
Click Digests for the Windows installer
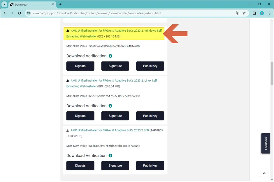coord(80,66)
